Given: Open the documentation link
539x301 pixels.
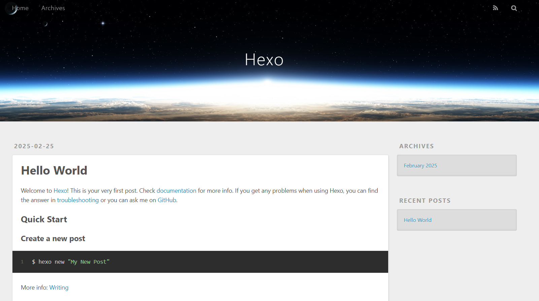Looking at the screenshot, I should (x=176, y=191).
